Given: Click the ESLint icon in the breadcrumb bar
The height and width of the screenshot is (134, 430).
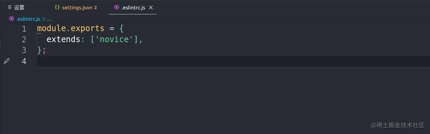Looking at the screenshot, I should (12, 19).
